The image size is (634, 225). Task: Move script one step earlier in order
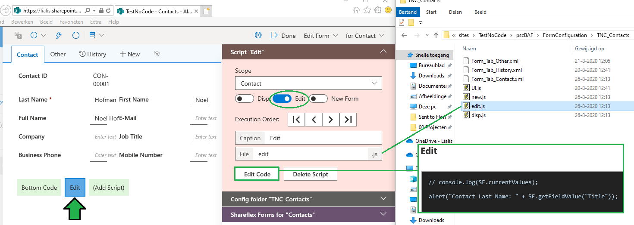click(314, 120)
